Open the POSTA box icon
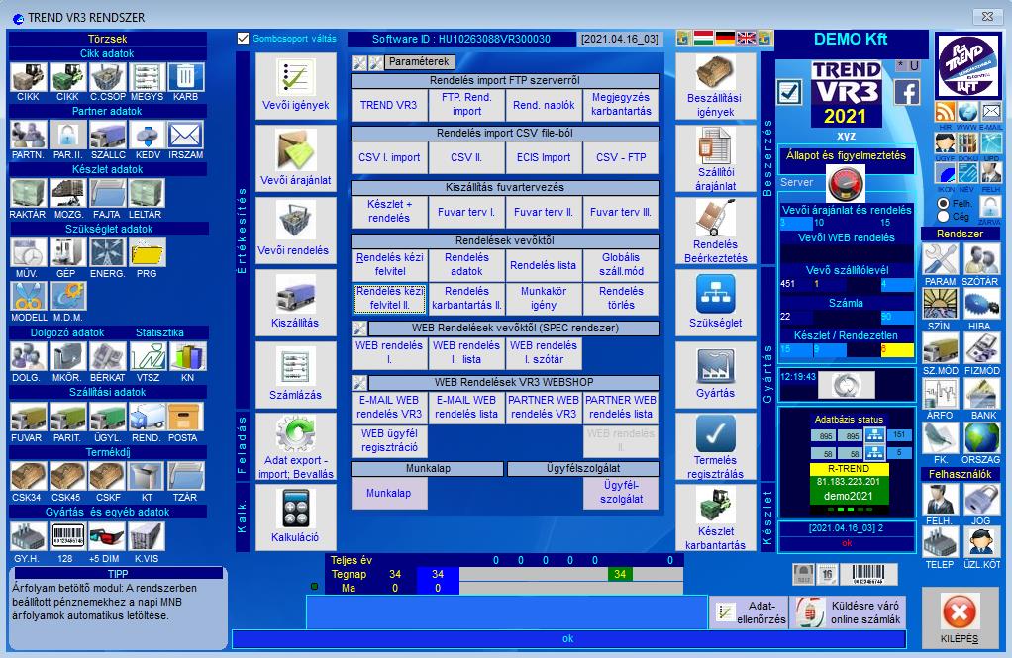The image size is (1012, 658). pyautogui.click(x=185, y=418)
